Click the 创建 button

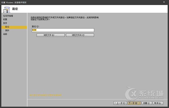pyautogui.click(x=147, y=103)
